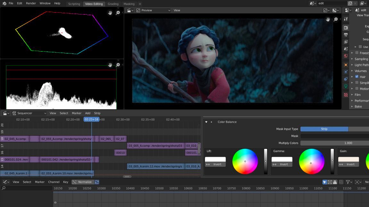Viewport: 369px width, 207px height.
Task: Enable the Tweak arrow tool in the timeline header
Action: [324, 182]
